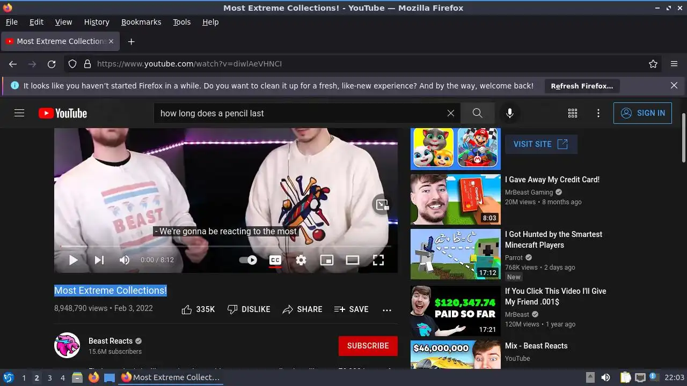
Task: Select the Firefox window taskbar entry
Action: (x=170, y=377)
